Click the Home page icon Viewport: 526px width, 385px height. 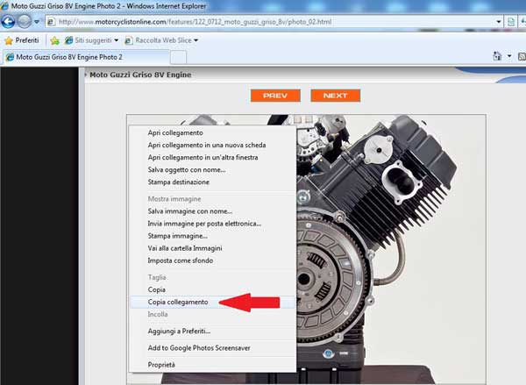[497, 56]
